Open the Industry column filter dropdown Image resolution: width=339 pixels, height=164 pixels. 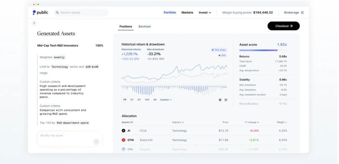coord(178,122)
